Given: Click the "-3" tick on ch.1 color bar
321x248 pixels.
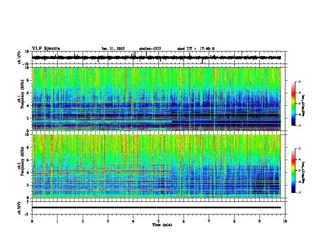Looking at the screenshot, I should [x=299, y=82].
